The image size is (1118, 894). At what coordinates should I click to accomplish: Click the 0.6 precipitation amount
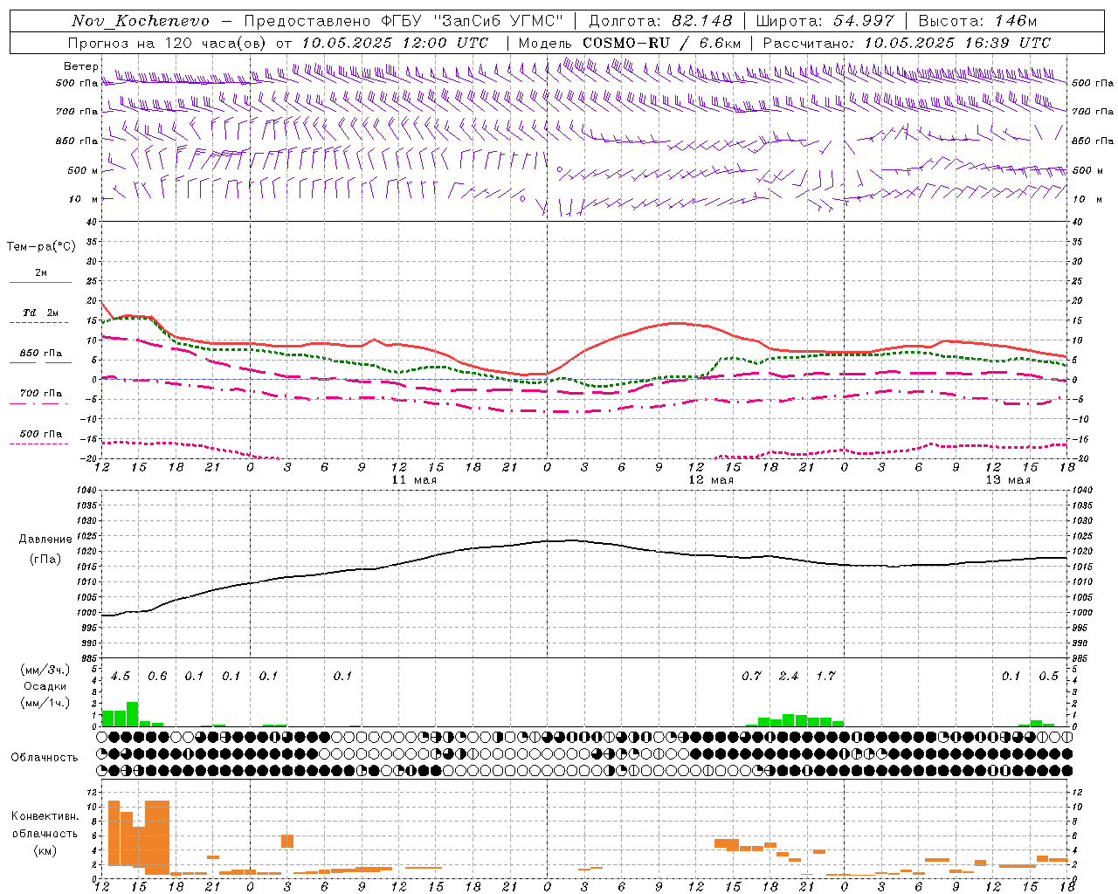pos(157,677)
